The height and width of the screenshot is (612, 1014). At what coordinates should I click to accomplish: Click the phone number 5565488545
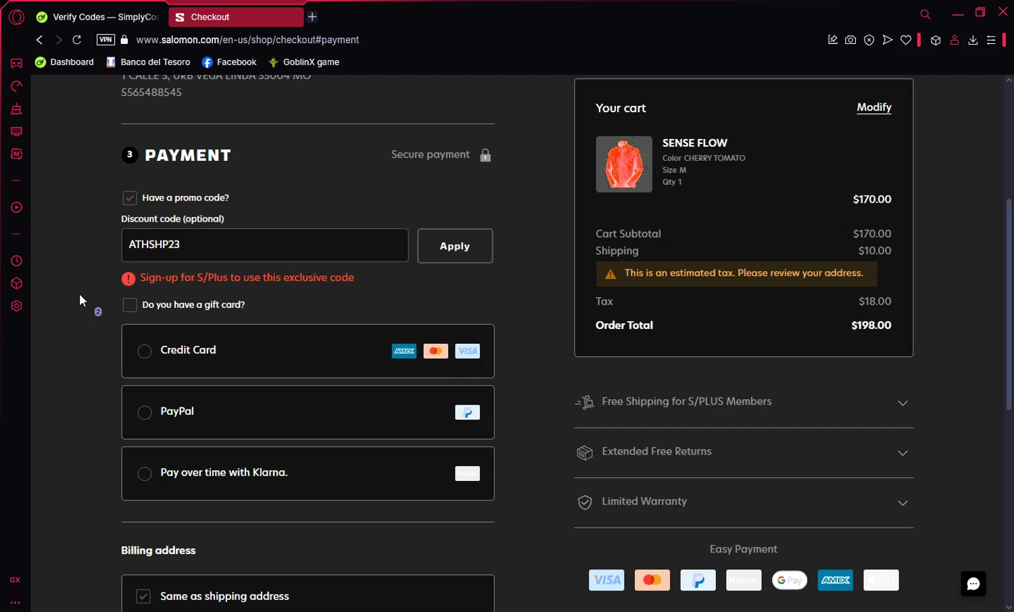coord(151,93)
